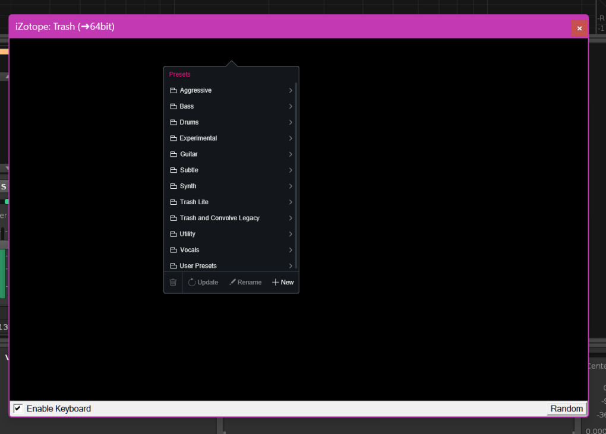Click the presets list scrollbar
606x434 pixels.
tap(296, 176)
